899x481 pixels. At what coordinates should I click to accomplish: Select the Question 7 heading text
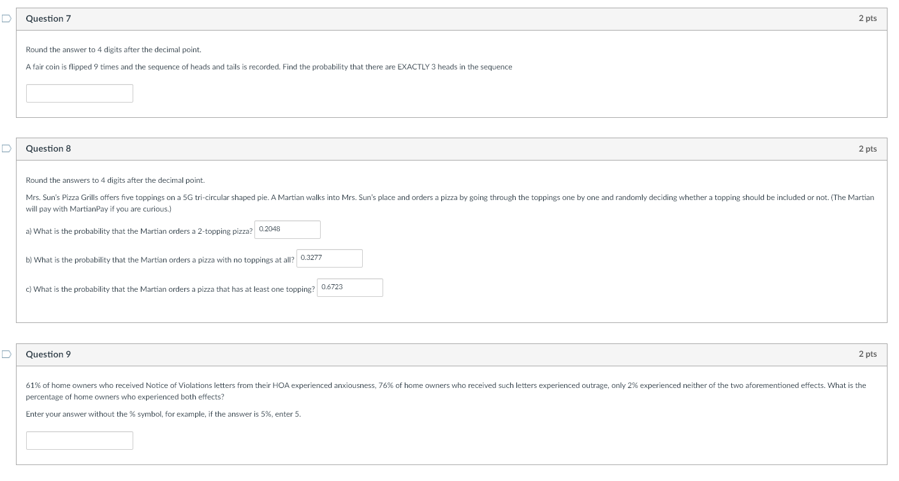click(48, 18)
